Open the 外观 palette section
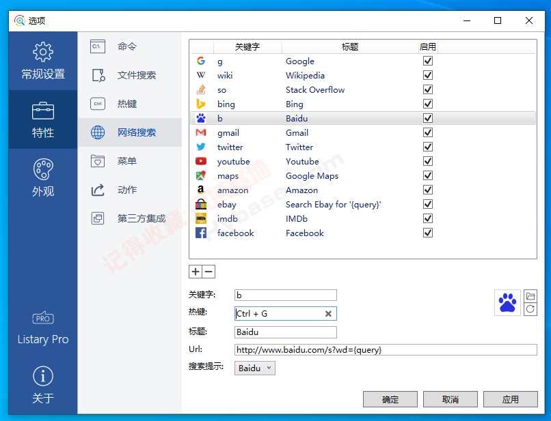Screen dimensions: 551x421 coord(43,178)
